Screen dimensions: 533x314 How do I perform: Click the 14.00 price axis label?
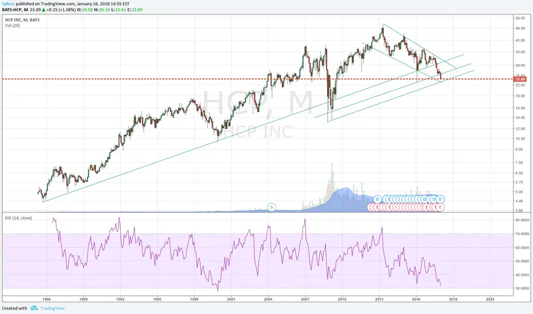pos(520,118)
